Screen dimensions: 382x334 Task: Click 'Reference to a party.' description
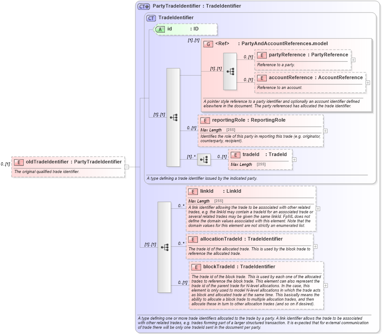(x=276, y=65)
